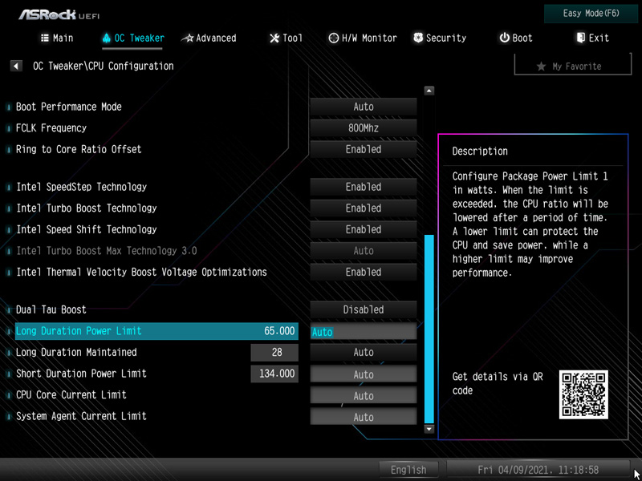Select CPU Core Current Limit label
Viewport: 642px width, 481px height.
[x=71, y=394]
